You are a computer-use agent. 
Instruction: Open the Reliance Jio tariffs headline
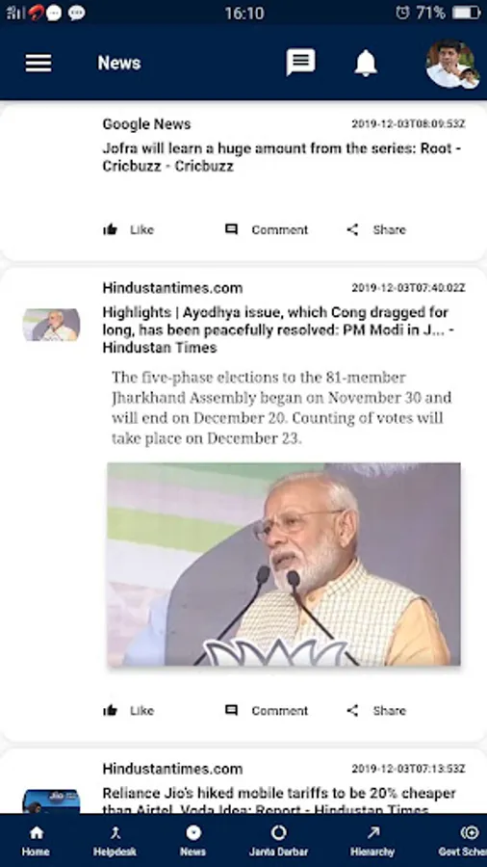click(279, 801)
